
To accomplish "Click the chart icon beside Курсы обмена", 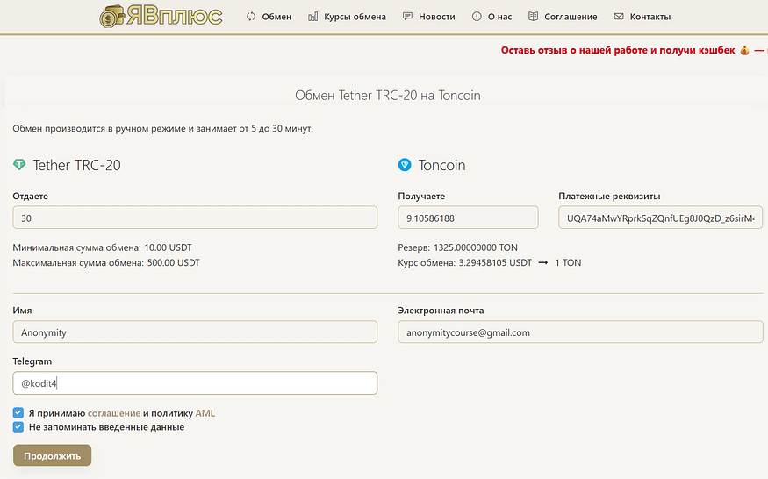I will coord(313,17).
